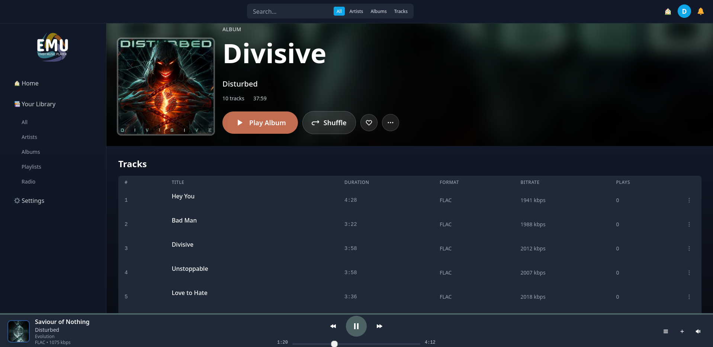713x347 pixels.
Task: Click Disturbed artist in player bar
Action: tap(47, 330)
